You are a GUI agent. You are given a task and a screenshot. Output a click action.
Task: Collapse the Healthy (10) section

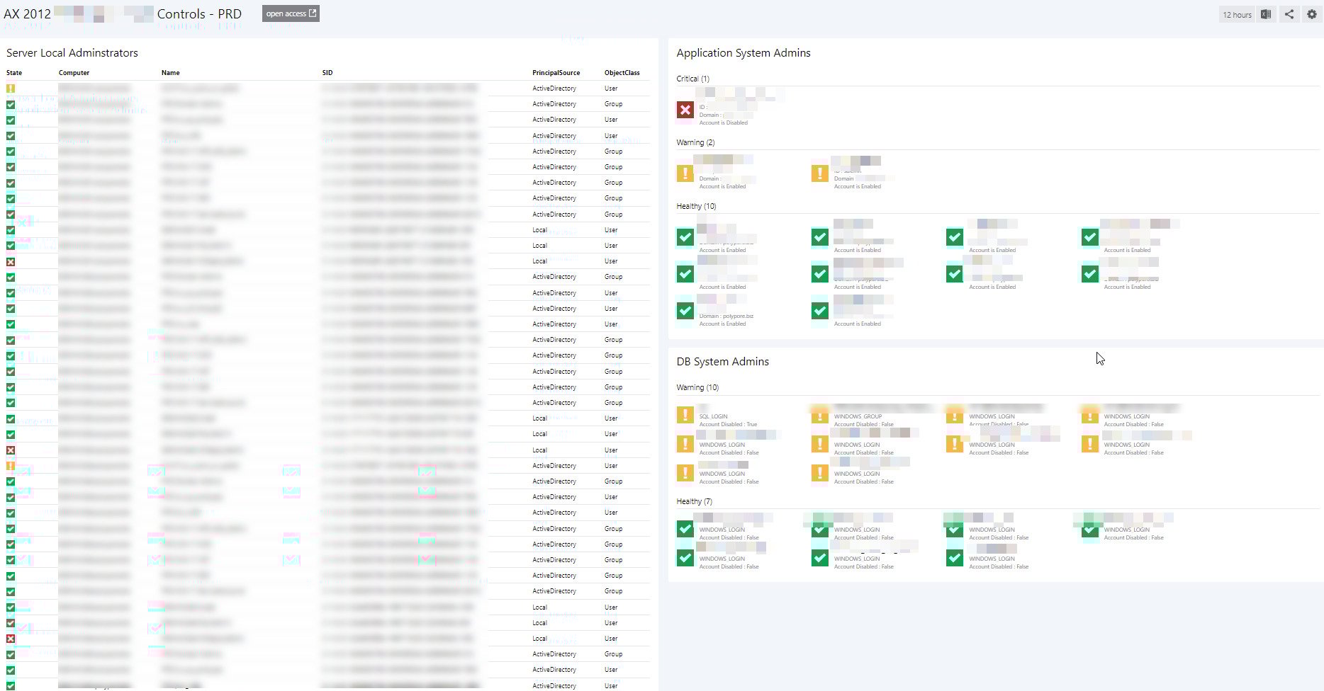[x=696, y=206]
